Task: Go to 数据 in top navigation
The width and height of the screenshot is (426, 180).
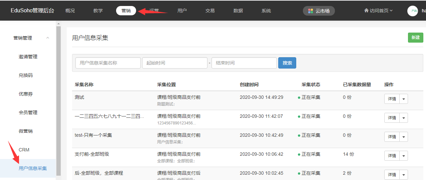Action: [x=238, y=11]
